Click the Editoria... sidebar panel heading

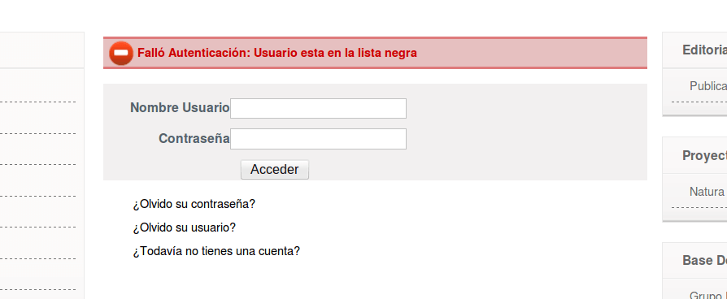(704, 50)
